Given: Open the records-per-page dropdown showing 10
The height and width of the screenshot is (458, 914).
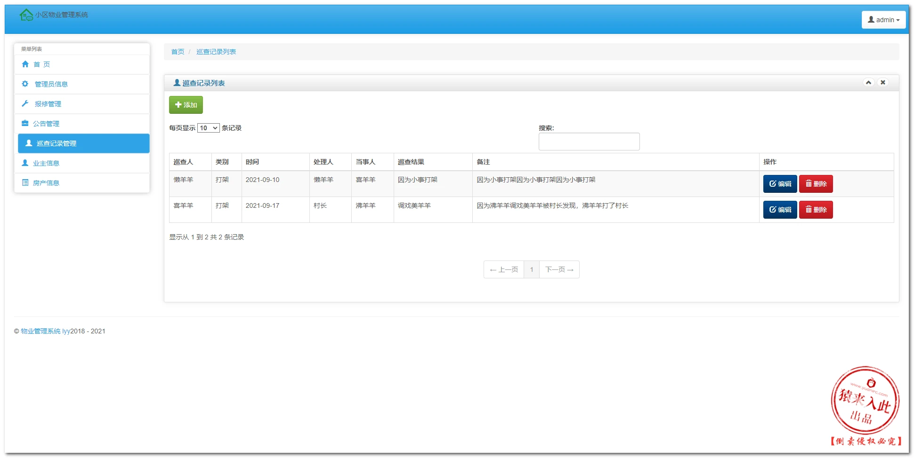Looking at the screenshot, I should click(209, 128).
